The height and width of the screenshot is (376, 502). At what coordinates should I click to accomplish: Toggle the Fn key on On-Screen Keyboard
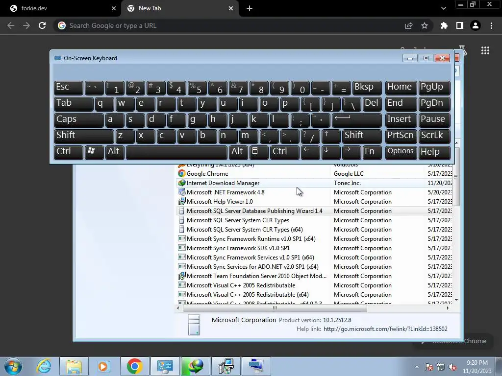[372, 152]
